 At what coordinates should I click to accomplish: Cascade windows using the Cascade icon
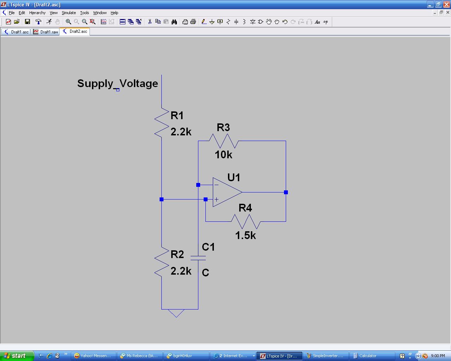point(131,22)
